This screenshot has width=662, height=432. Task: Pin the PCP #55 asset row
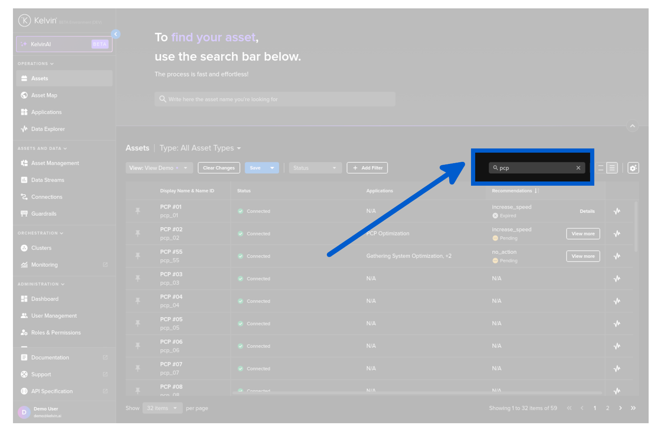coord(138,256)
